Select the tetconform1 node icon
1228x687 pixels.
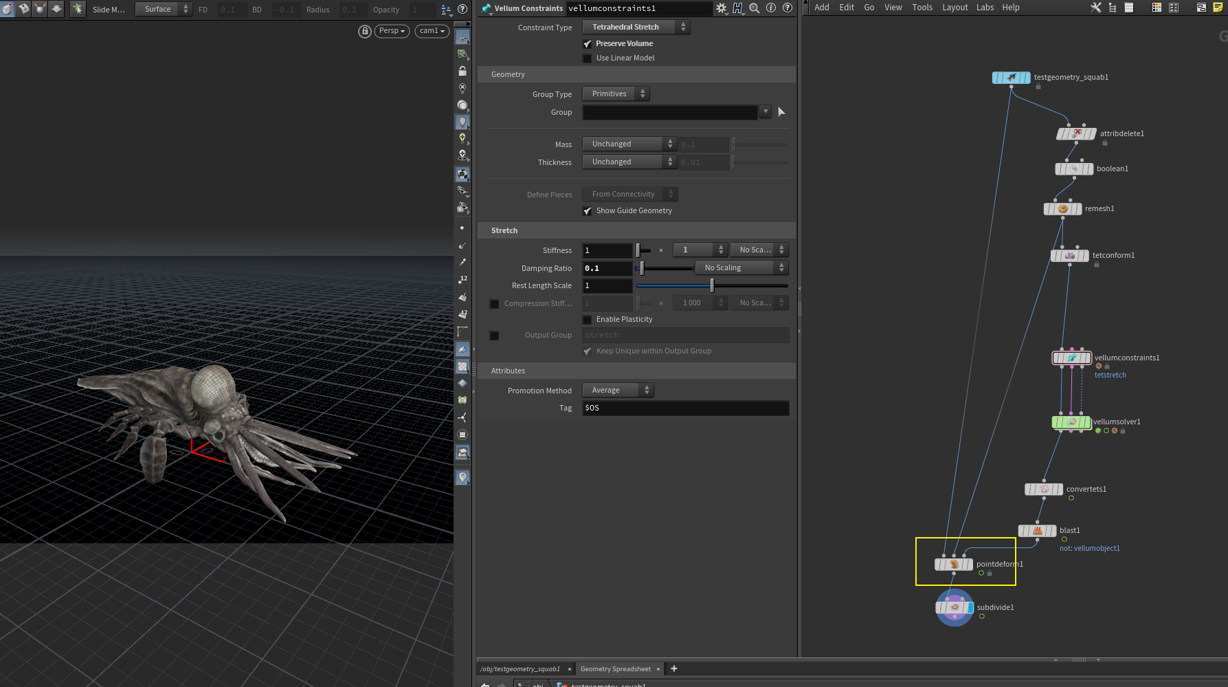click(1069, 256)
